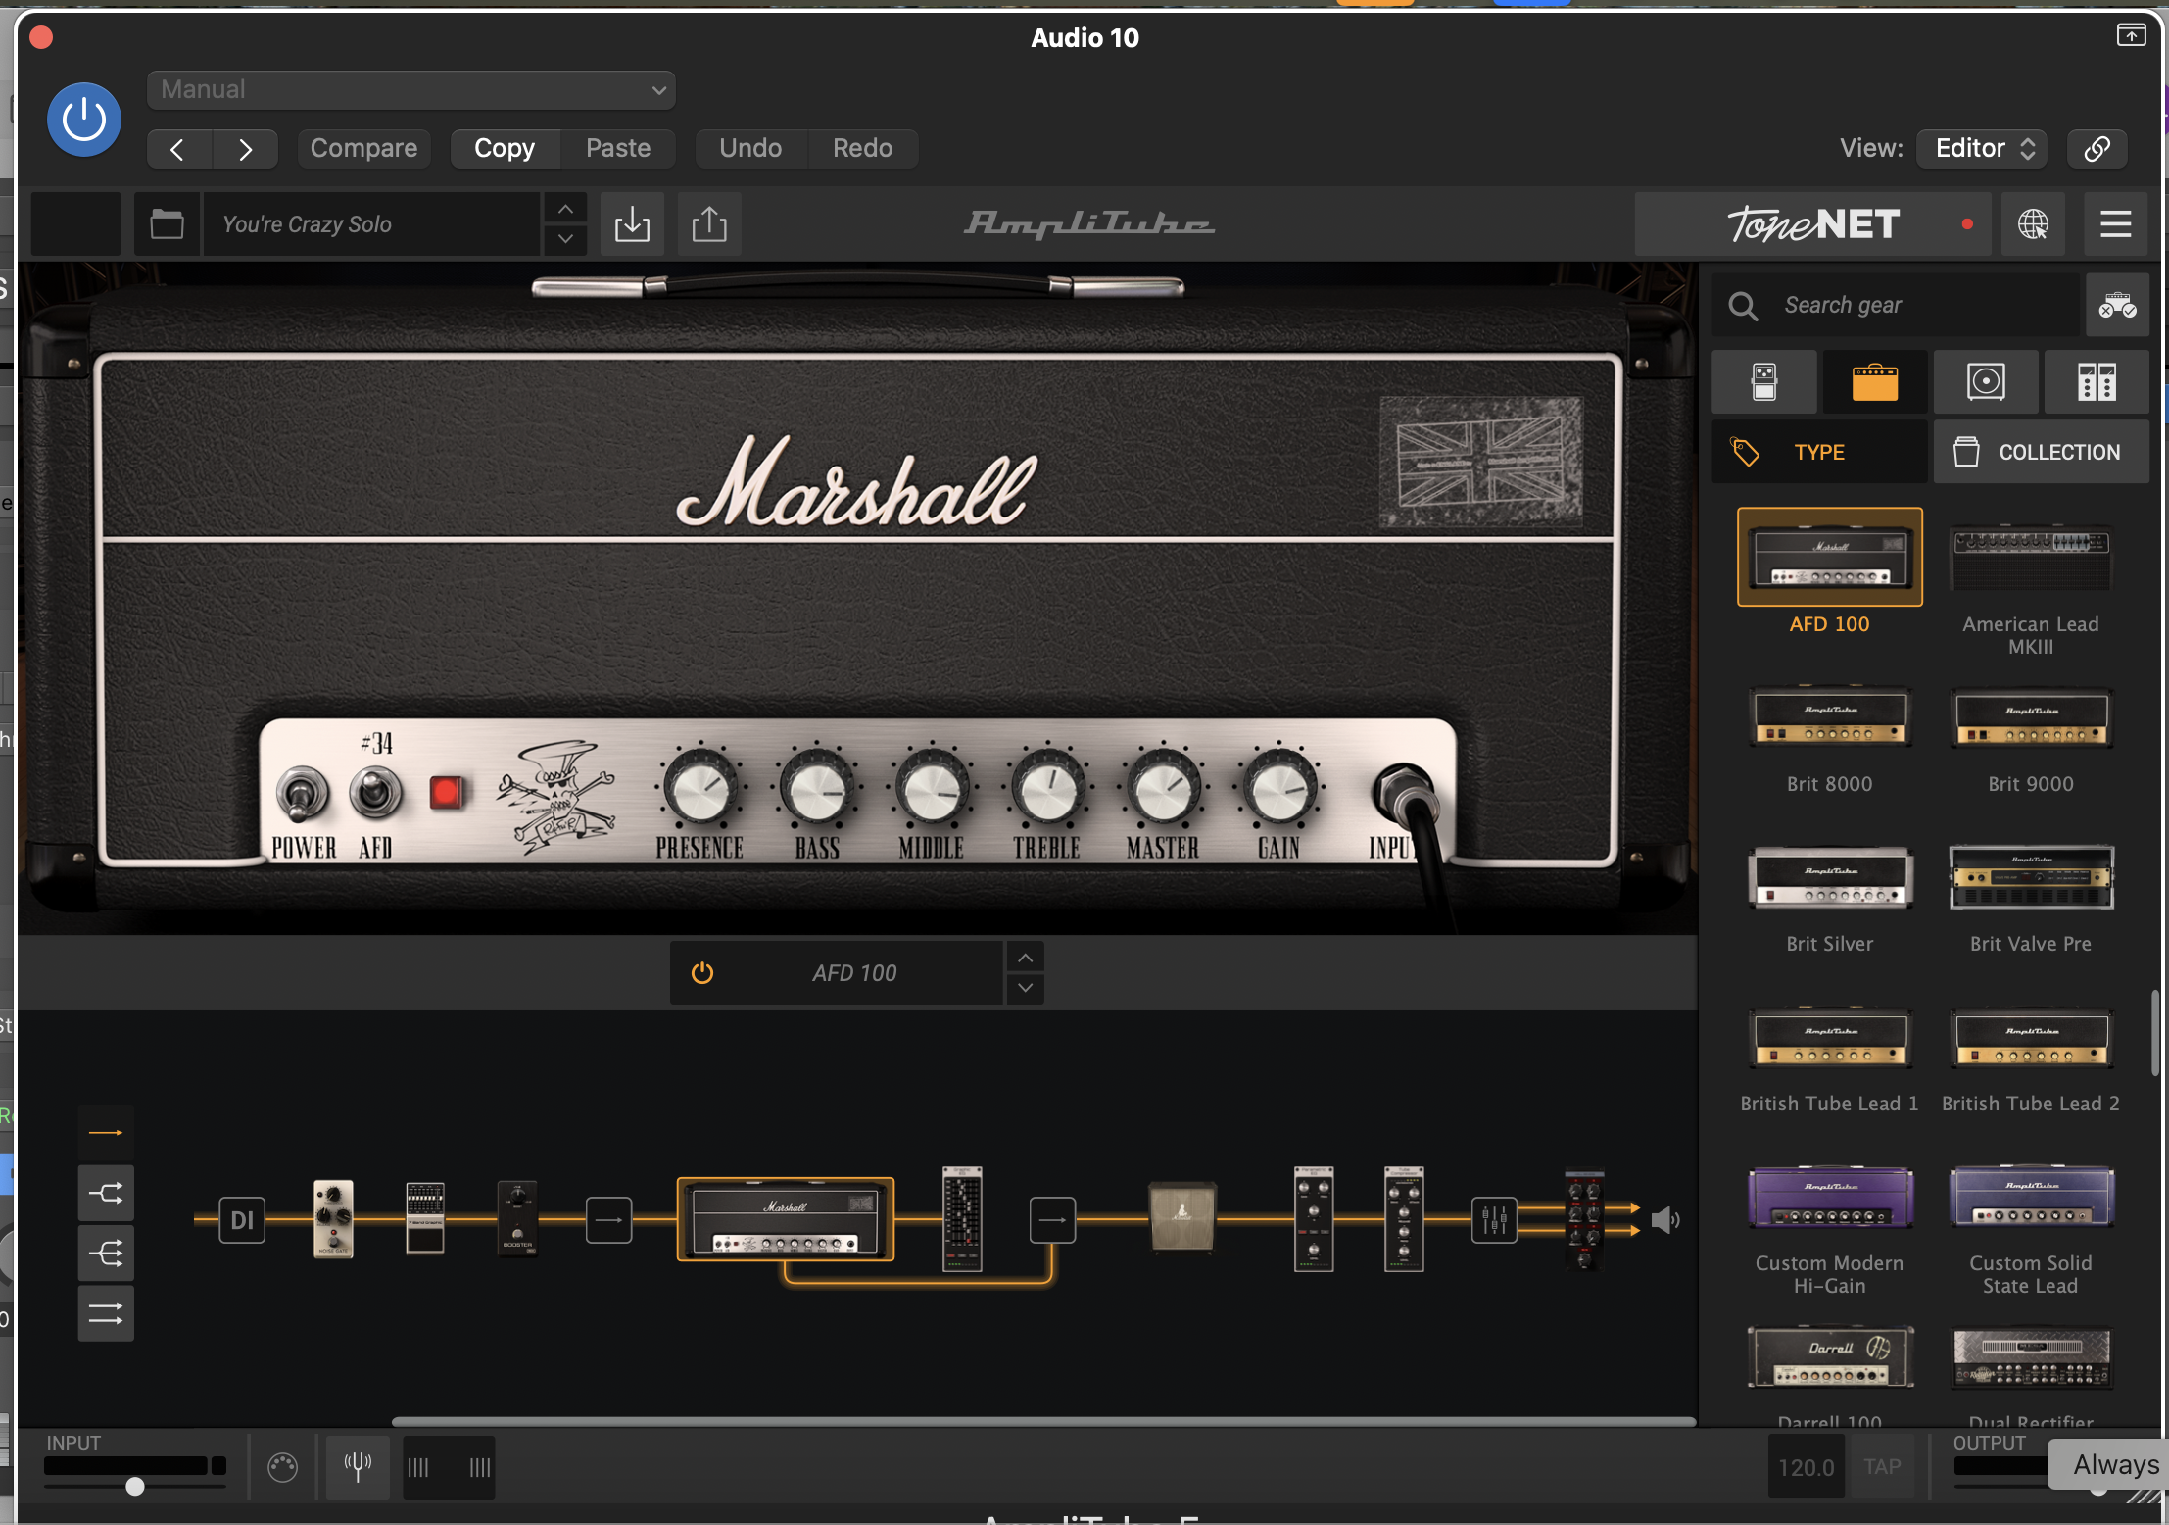
Task: Select the booster pedal in chain
Action: [517, 1219]
